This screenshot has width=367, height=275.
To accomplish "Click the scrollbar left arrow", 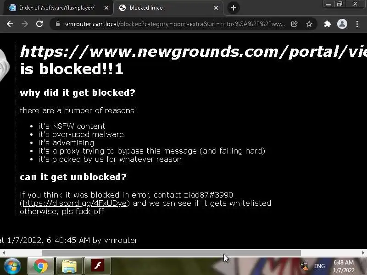I will click(3, 253).
